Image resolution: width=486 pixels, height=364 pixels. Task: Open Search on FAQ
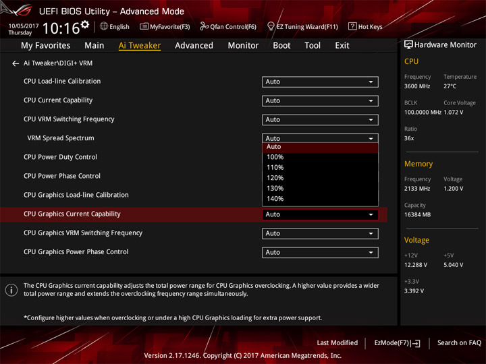pyautogui.click(x=459, y=343)
